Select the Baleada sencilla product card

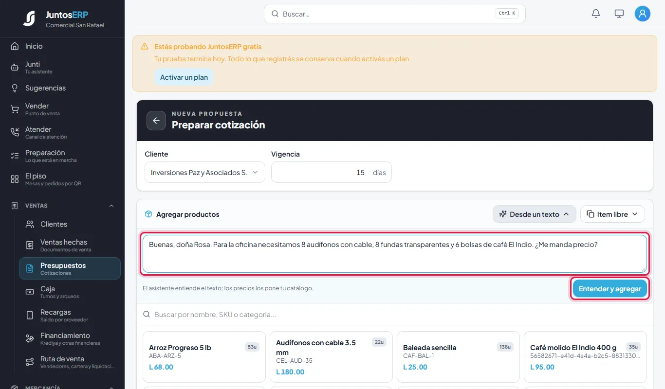[x=458, y=357]
